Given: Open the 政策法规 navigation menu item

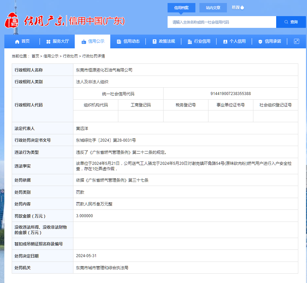Looking at the screenshot, I should pyautogui.click(x=167, y=41).
